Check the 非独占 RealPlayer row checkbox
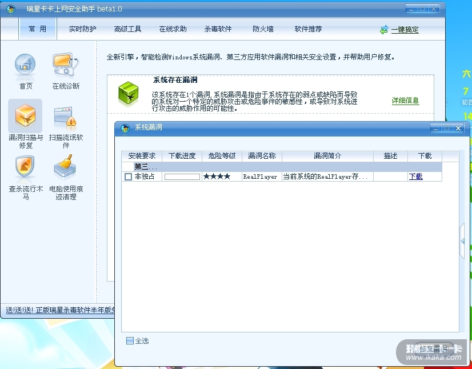Screen dimensions: 472x369 click(x=128, y=177)
